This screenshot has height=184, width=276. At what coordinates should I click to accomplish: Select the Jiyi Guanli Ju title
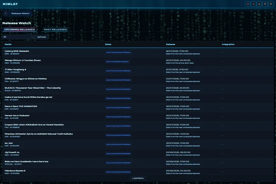point(12,152)
